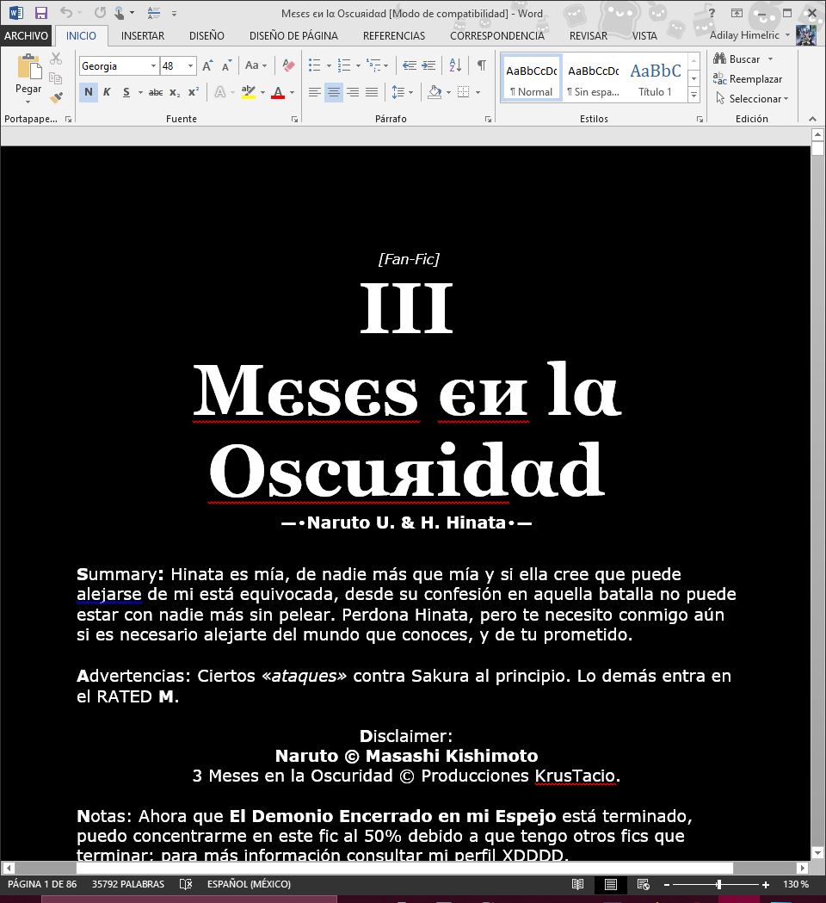826x903 pixels.
Task: Align text to the right
Action: point(353,92)
